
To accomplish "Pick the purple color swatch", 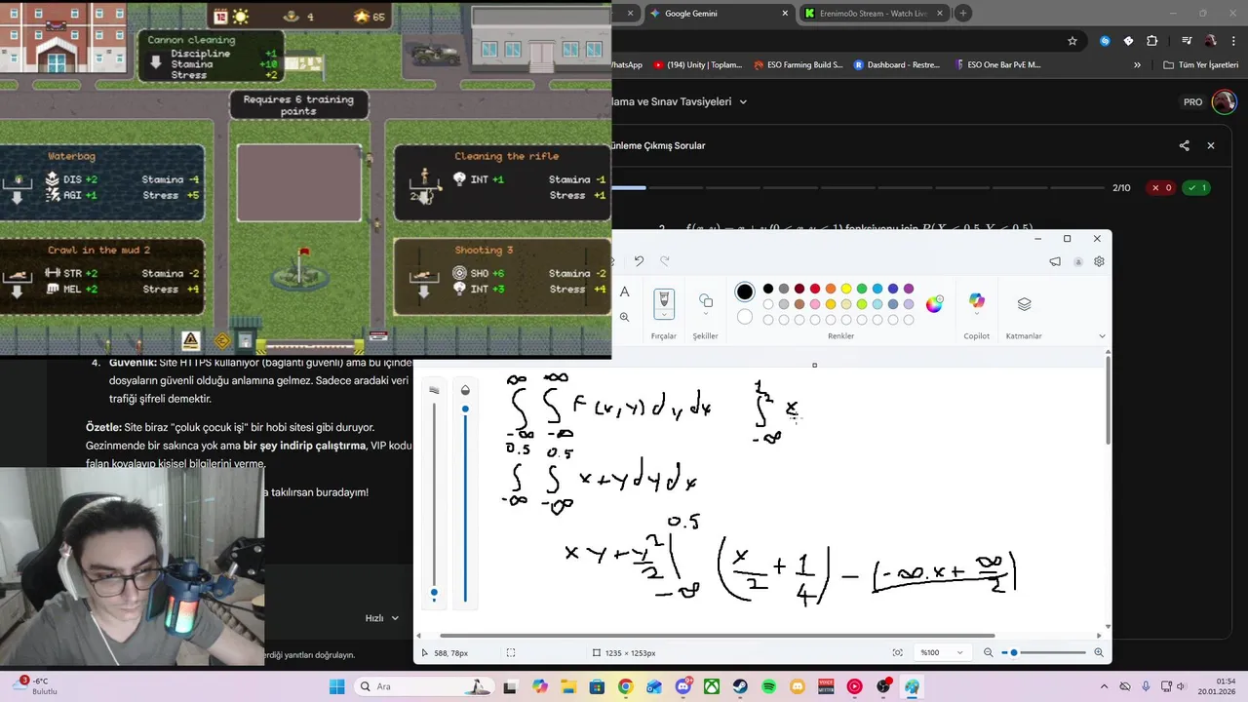I will 909,289.
